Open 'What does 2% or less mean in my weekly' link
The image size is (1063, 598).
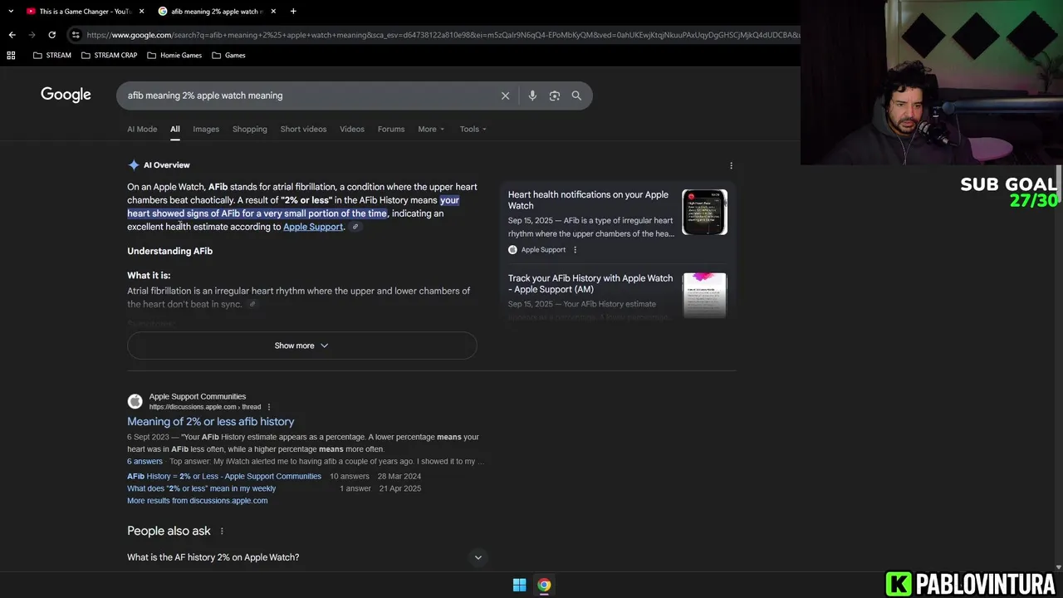coord(201,489)
